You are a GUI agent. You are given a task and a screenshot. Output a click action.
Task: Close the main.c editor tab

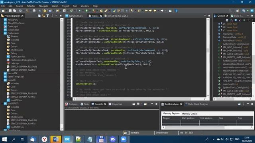[101, 16]
